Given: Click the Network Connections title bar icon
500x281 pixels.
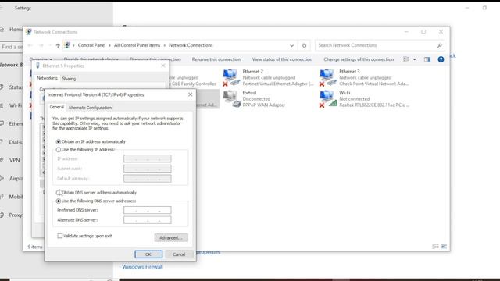Looking at the screenshot, I should click(x=29, y=32).
